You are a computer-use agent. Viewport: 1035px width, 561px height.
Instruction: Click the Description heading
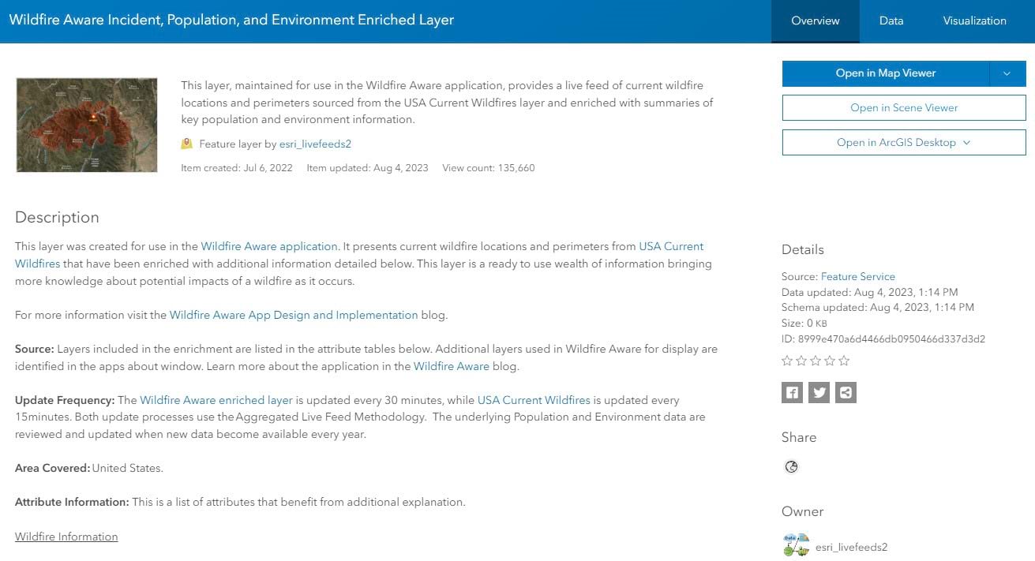[57, 217]
